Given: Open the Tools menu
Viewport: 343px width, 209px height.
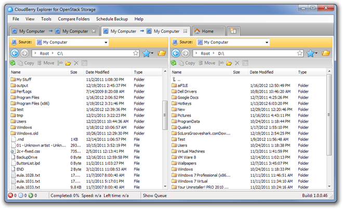Looking at the screenshot, I should coord(46,19).
